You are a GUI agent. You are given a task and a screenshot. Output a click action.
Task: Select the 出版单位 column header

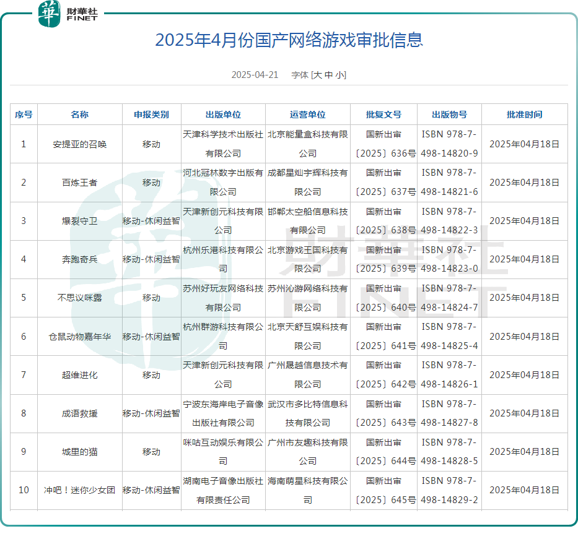point(223,114)
